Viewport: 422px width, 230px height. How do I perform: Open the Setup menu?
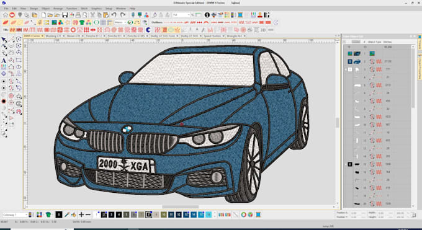[x=109, y=9]
